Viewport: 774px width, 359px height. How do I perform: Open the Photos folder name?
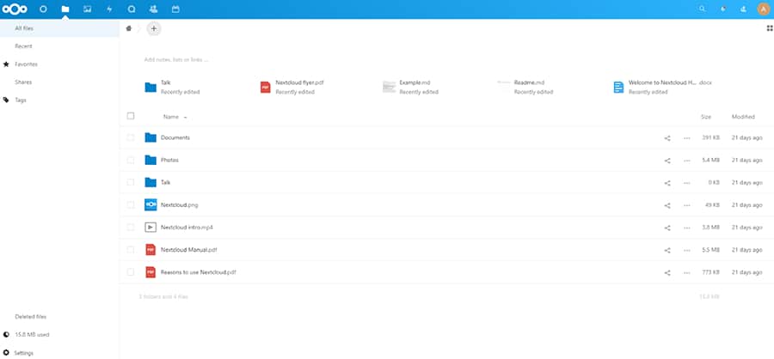[169, 161]
